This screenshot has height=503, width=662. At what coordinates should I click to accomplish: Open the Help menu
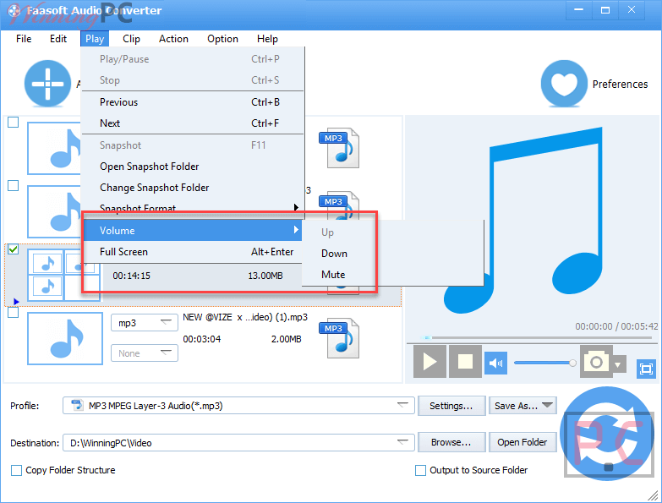pyautogui.click(x=267, y=39)
